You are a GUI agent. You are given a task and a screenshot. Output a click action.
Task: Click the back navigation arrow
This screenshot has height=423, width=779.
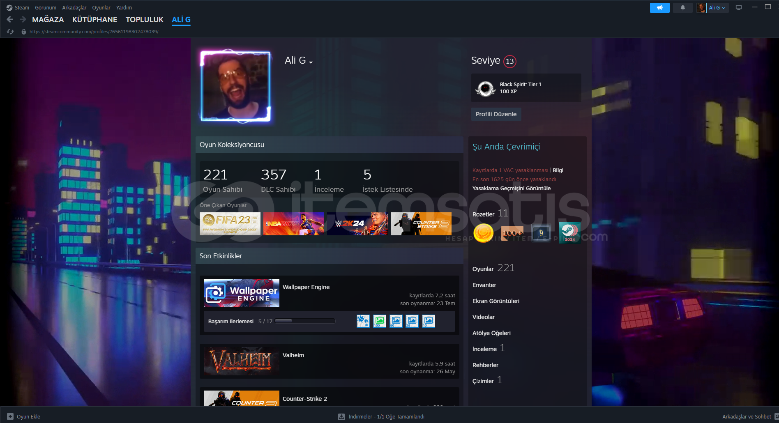point(10,19)
